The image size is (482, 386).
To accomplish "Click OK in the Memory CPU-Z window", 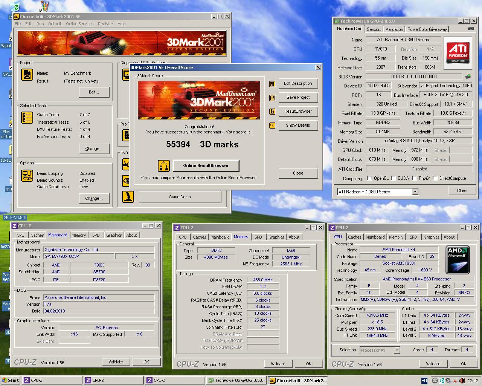I will (x=308, y=364).
